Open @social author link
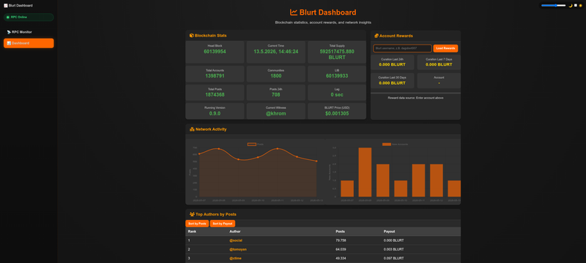Image resolution: width=586 pixels, height=263 pixels. (236, 240)
